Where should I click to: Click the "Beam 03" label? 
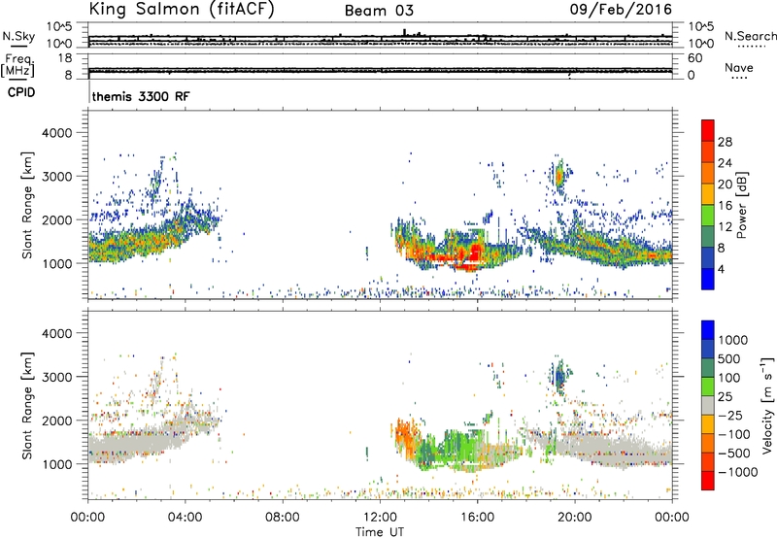(379, 11)
